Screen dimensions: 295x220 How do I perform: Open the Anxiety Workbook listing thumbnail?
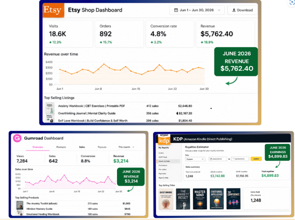50,108
